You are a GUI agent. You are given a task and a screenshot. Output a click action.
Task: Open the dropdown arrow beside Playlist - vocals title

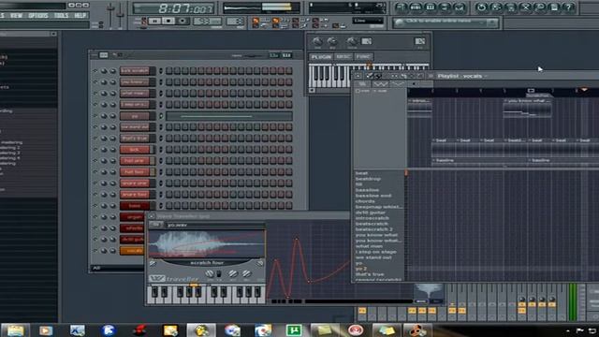(487, 76)
